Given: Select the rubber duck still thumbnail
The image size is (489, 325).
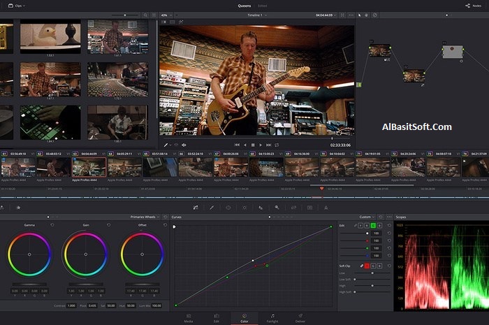Looking at the screenshot, I should (50, 36).
